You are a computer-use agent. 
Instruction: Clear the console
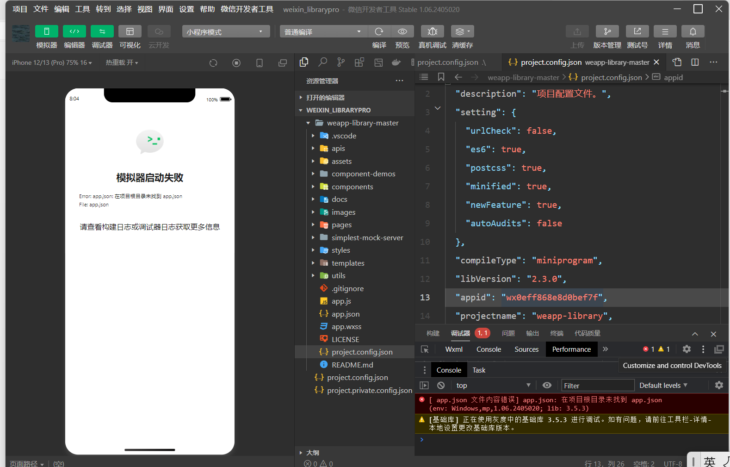tap(441, 386)
